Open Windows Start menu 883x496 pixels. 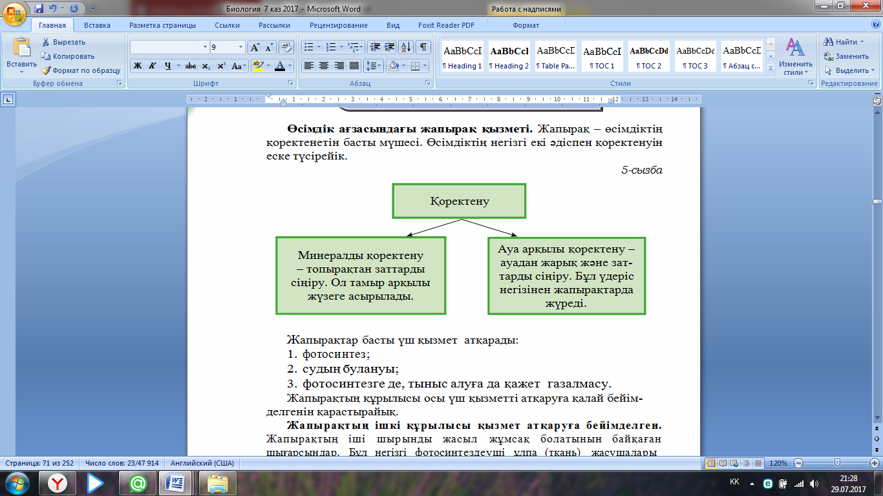click(17, 482)
